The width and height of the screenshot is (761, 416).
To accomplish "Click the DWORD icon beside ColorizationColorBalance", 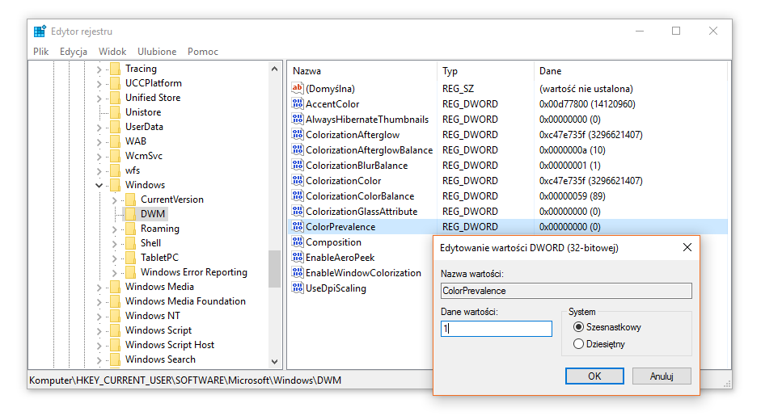I will point(298,195).
